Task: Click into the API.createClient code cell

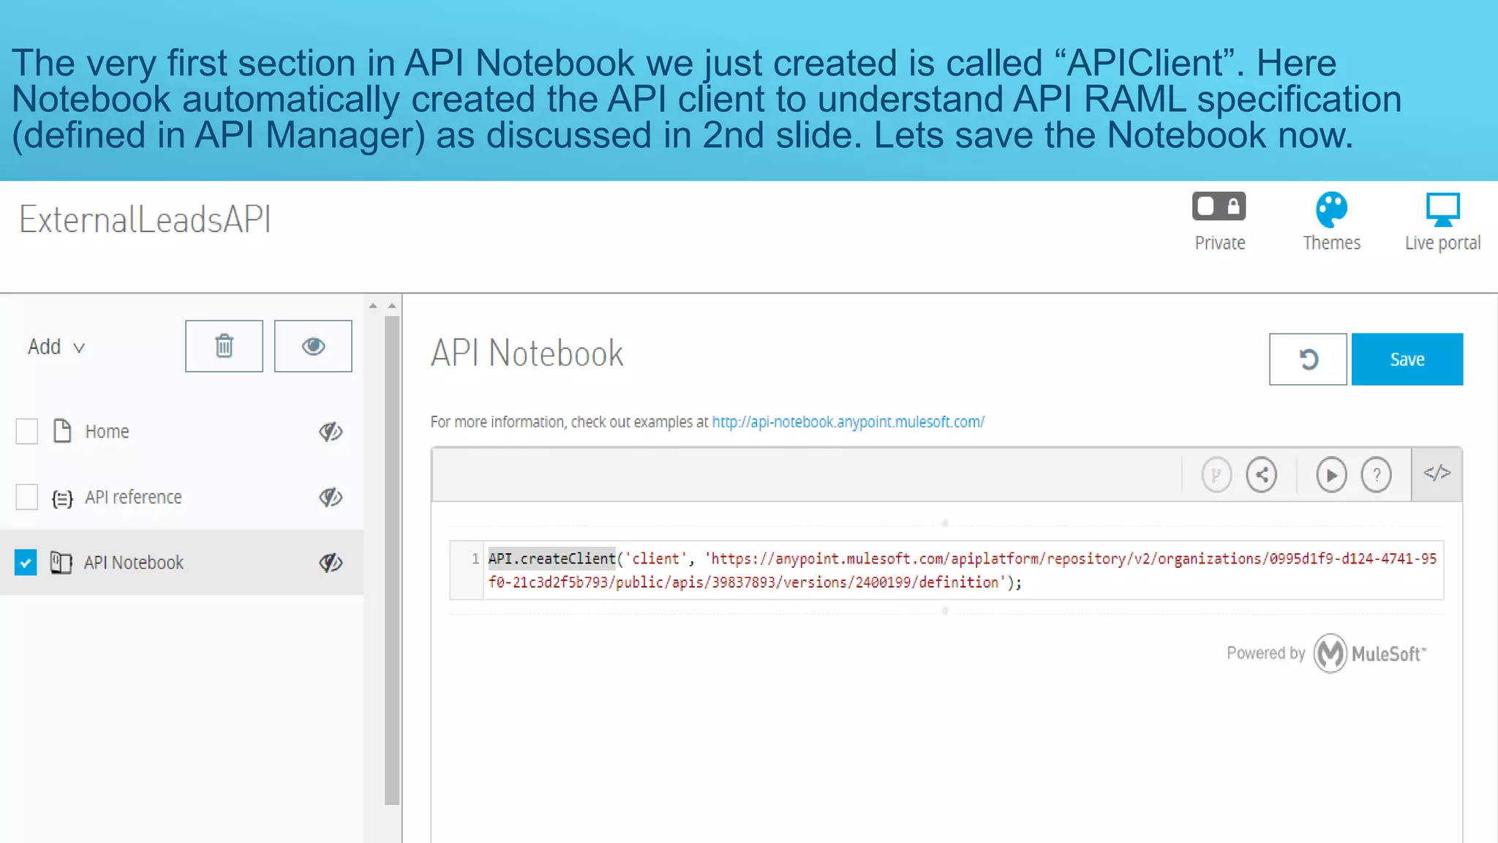Action: click(963, 571)
